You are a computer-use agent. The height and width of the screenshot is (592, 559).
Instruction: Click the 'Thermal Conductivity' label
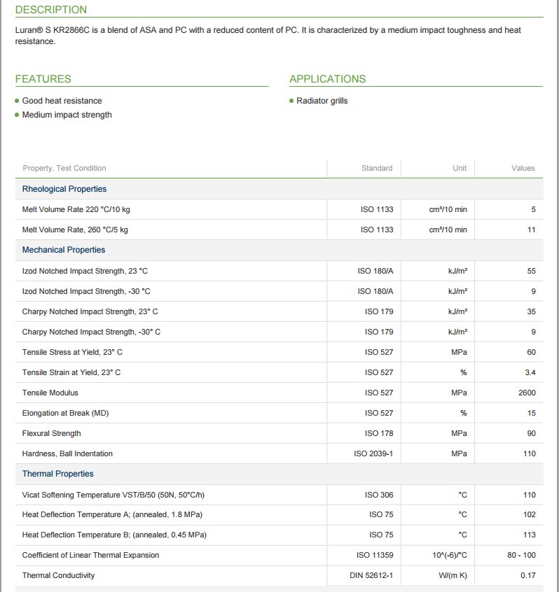[x=58, y=575]
